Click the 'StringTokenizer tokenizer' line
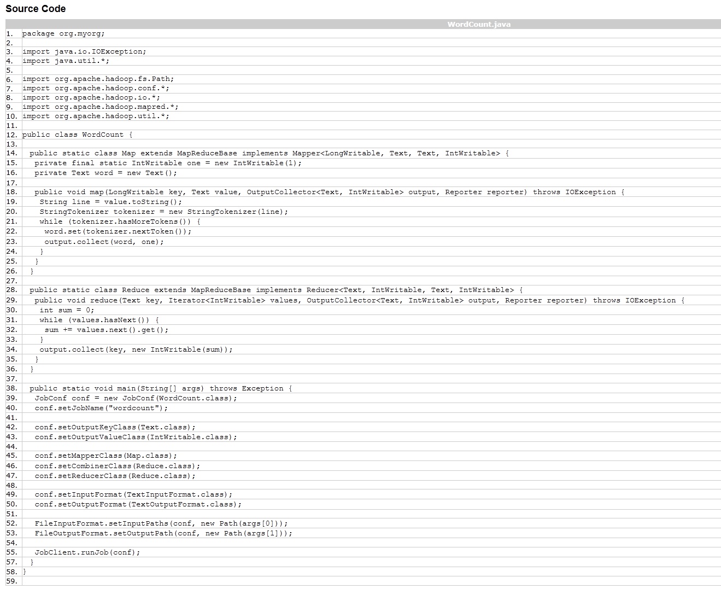 163,212
